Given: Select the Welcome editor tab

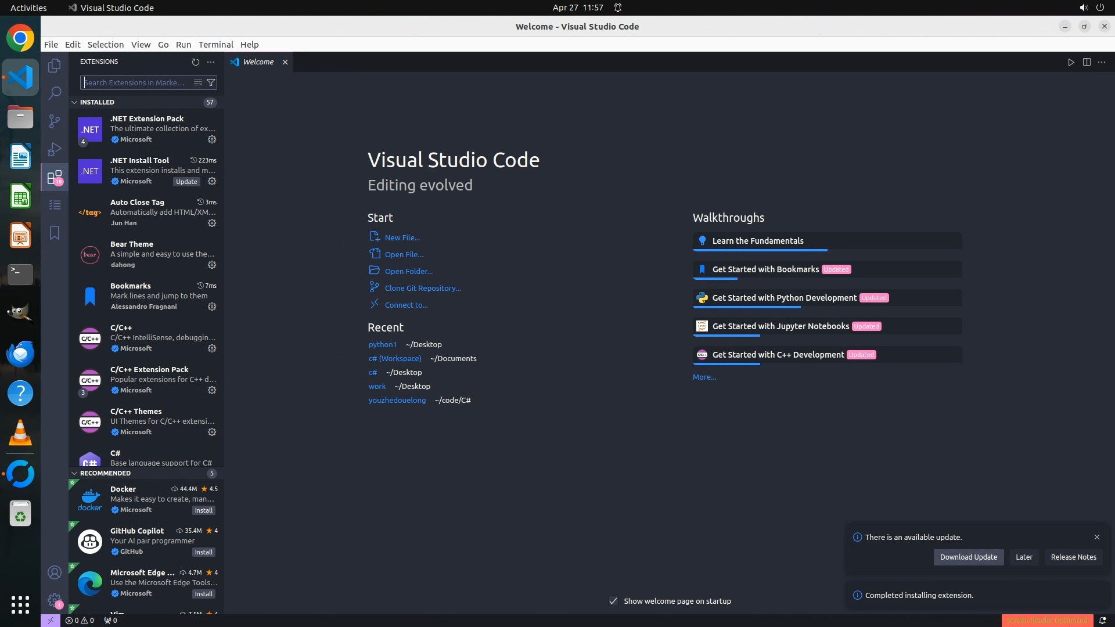Looking at the screenshot, I should [x=258, y=62].
